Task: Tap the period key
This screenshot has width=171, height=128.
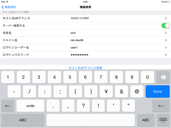Action: tap(53, 106)
